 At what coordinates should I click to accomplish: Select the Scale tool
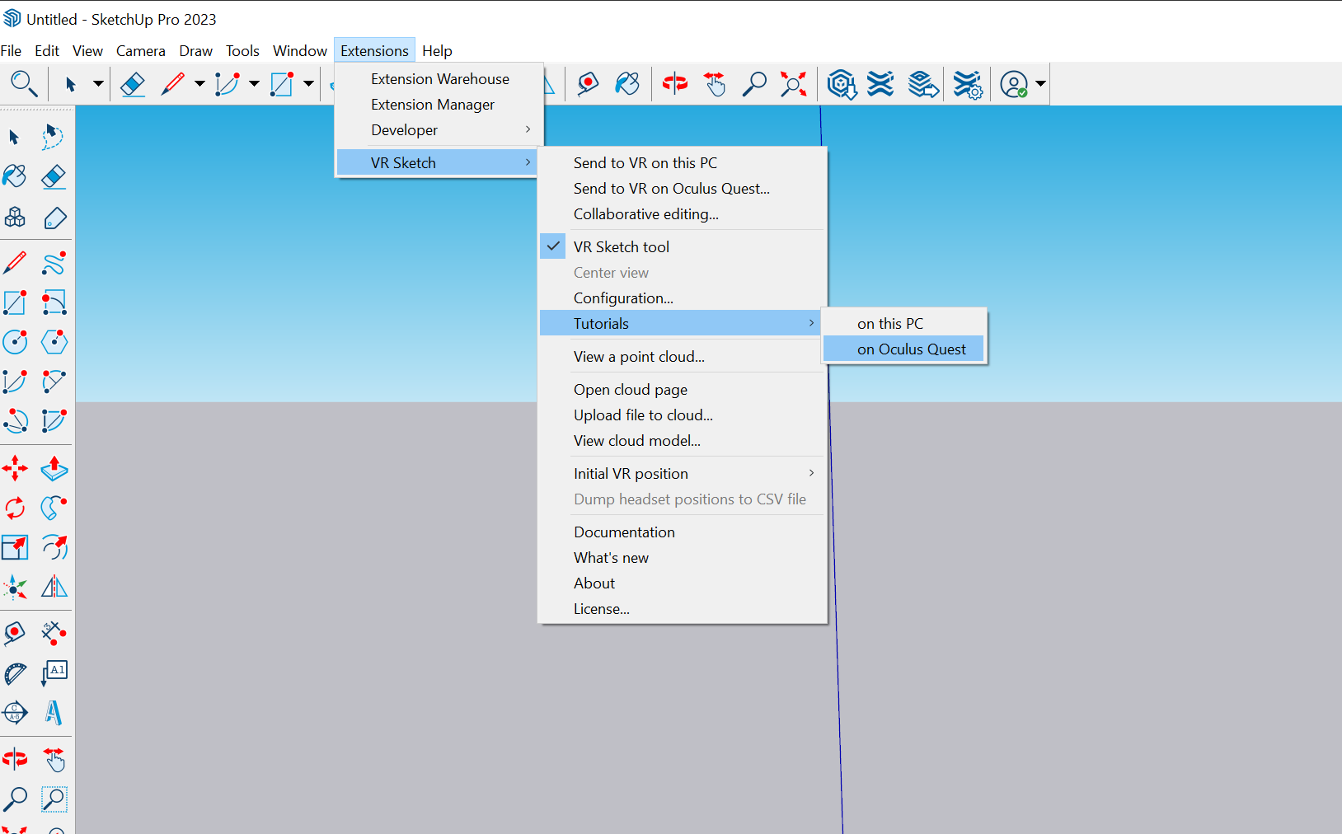pyautogui.click(x=15, y=547)
